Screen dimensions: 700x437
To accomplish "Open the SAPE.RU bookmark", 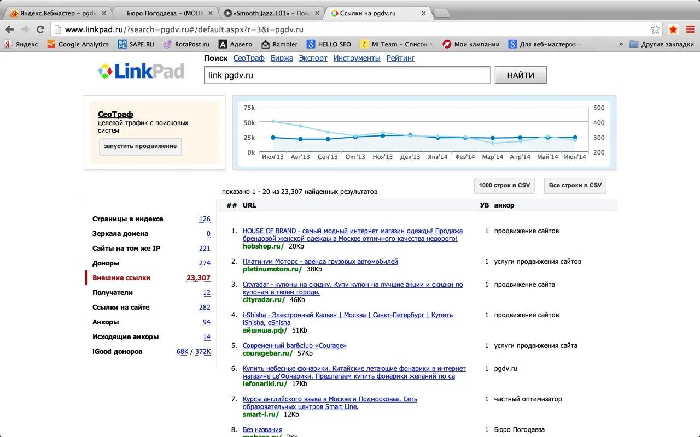I will point(136,44).
